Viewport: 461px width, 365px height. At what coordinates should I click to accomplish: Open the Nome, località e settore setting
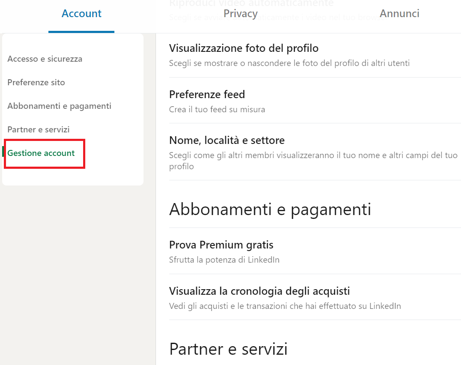[227, 140]
